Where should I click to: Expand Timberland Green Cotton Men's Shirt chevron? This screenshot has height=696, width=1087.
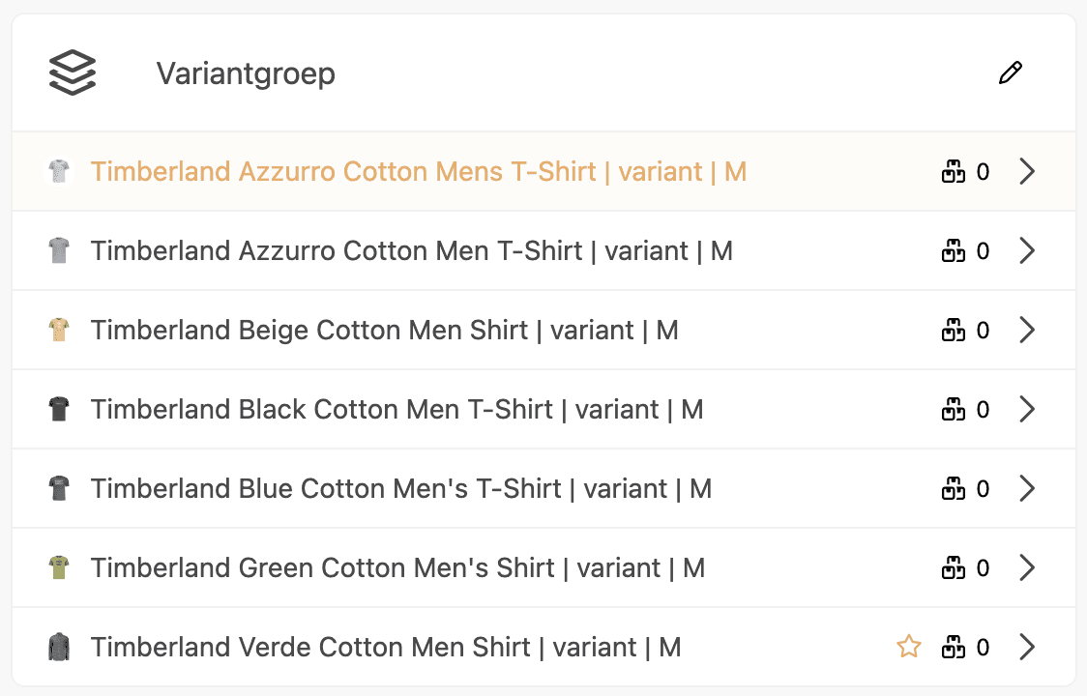click(1027, 568)
